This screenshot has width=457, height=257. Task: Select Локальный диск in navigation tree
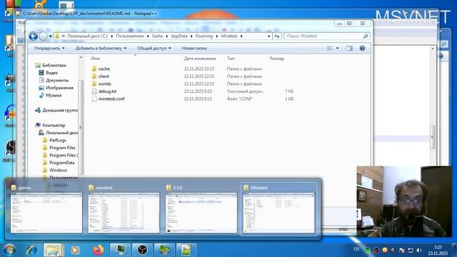(x=62, y=133)
